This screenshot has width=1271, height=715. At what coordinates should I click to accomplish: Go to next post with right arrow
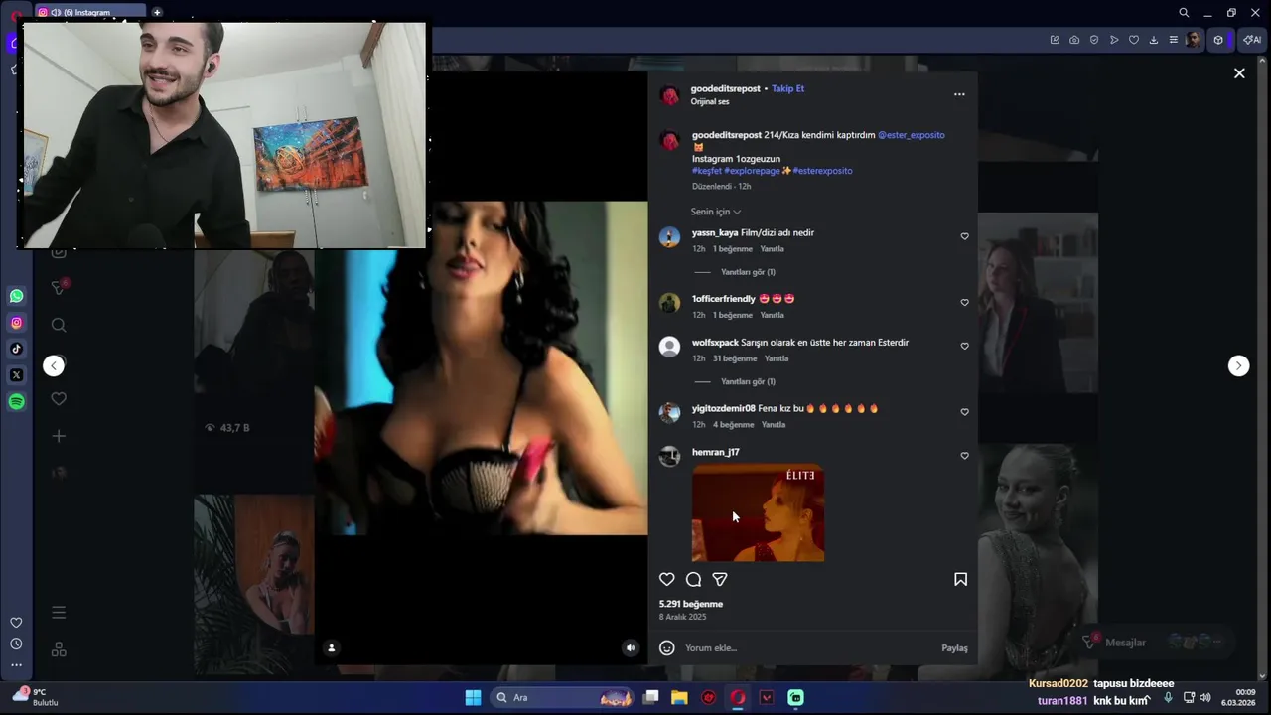click(1238, 365)
